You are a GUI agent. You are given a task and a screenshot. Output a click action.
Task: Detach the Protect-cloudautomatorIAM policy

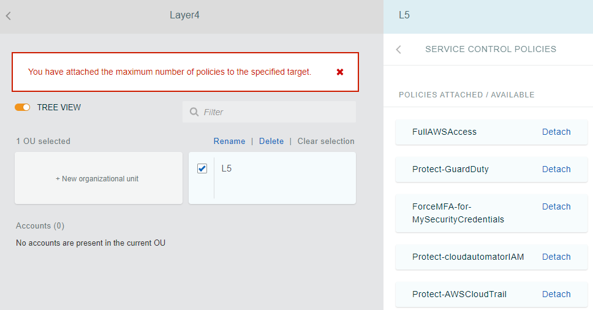556,257
